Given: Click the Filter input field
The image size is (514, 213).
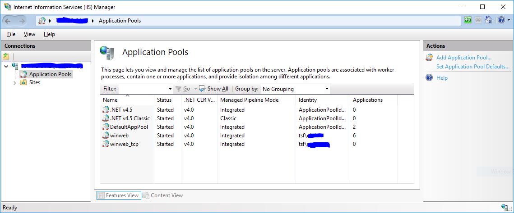Looking at the screenshot, I should point(143,89).
